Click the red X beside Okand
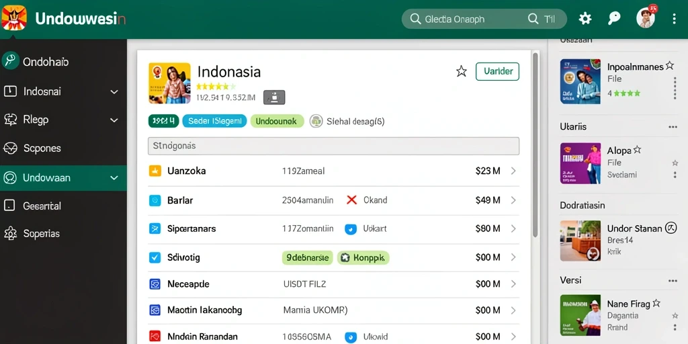The height and width of the screenshot is (344, 688). click(351, 200)
